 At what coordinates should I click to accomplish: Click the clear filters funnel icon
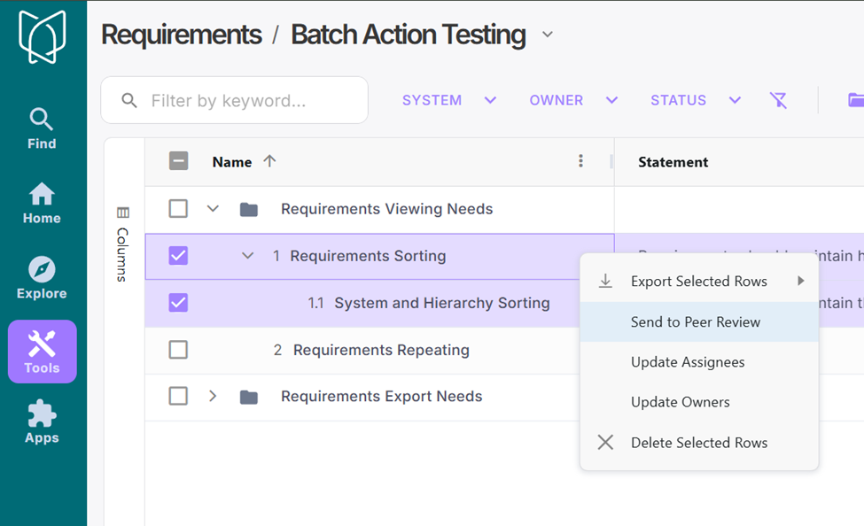click(778, 100)
